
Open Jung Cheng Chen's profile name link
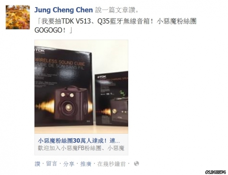pyautogui.click(x=63, y=10)
